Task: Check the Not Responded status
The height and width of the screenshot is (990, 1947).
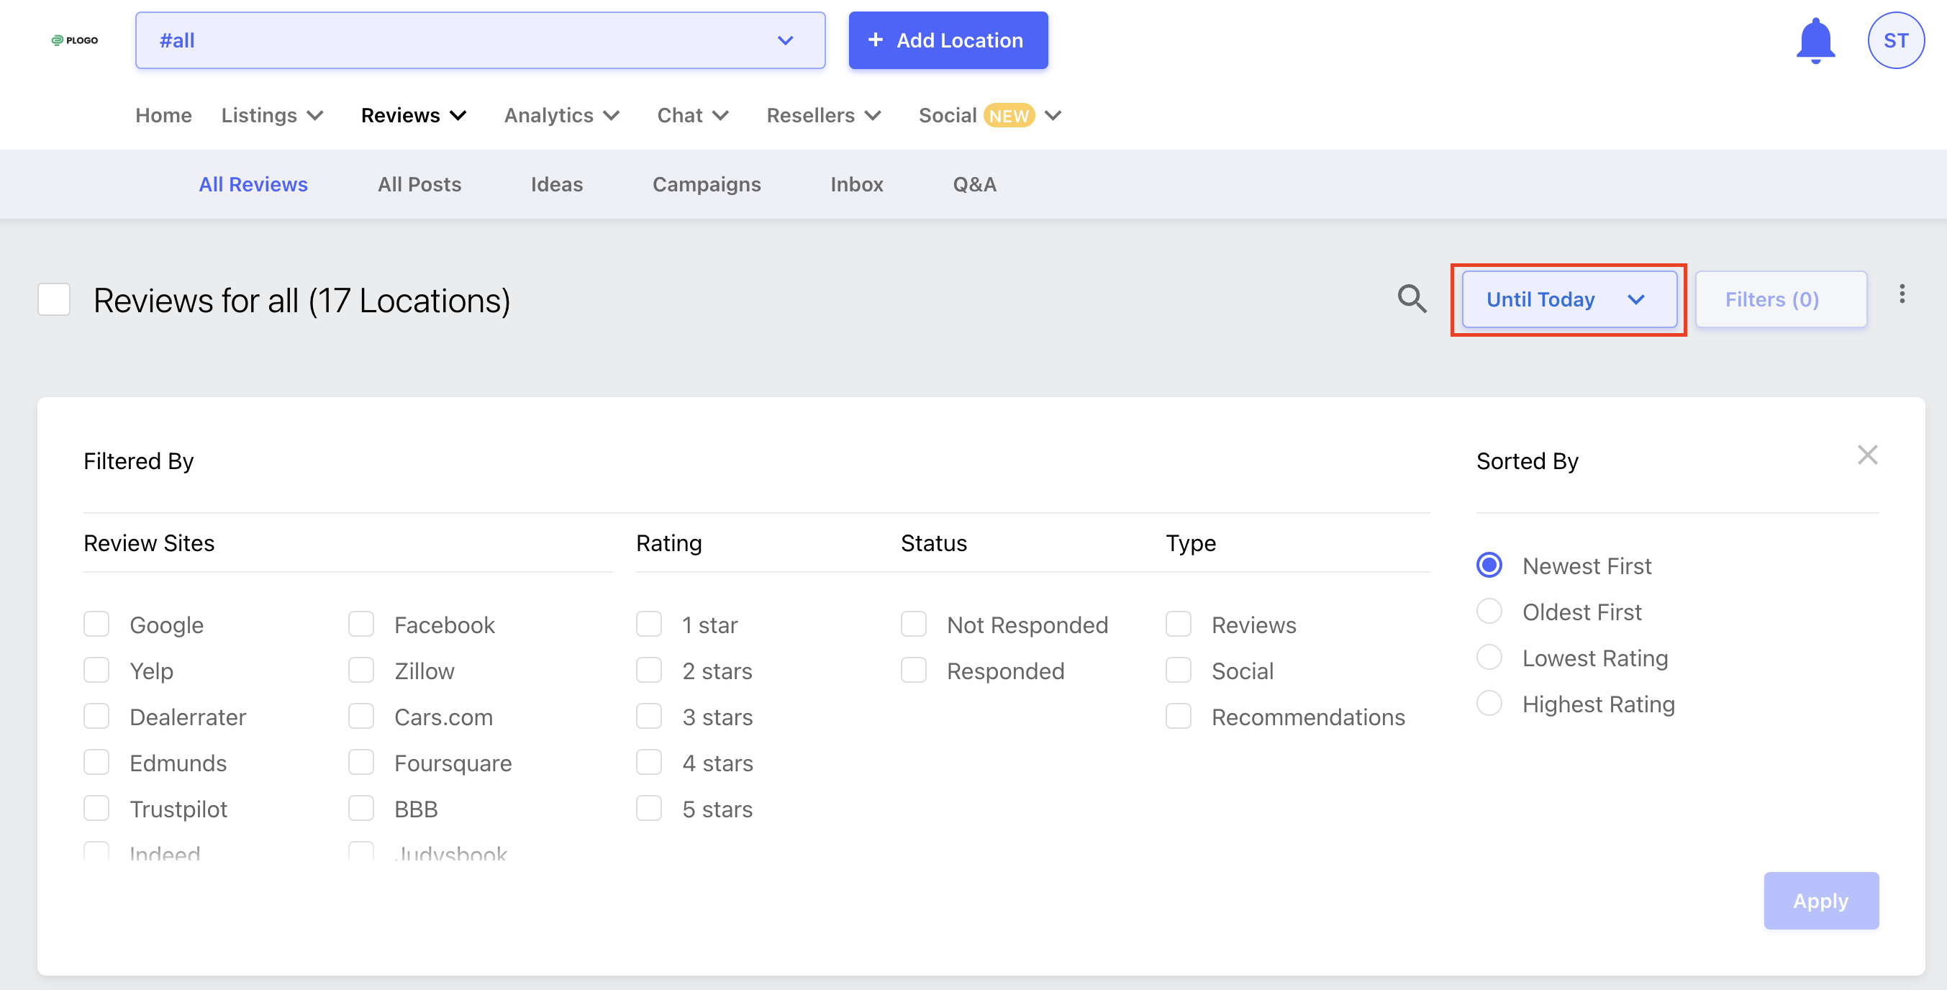Action: point(914,625)
